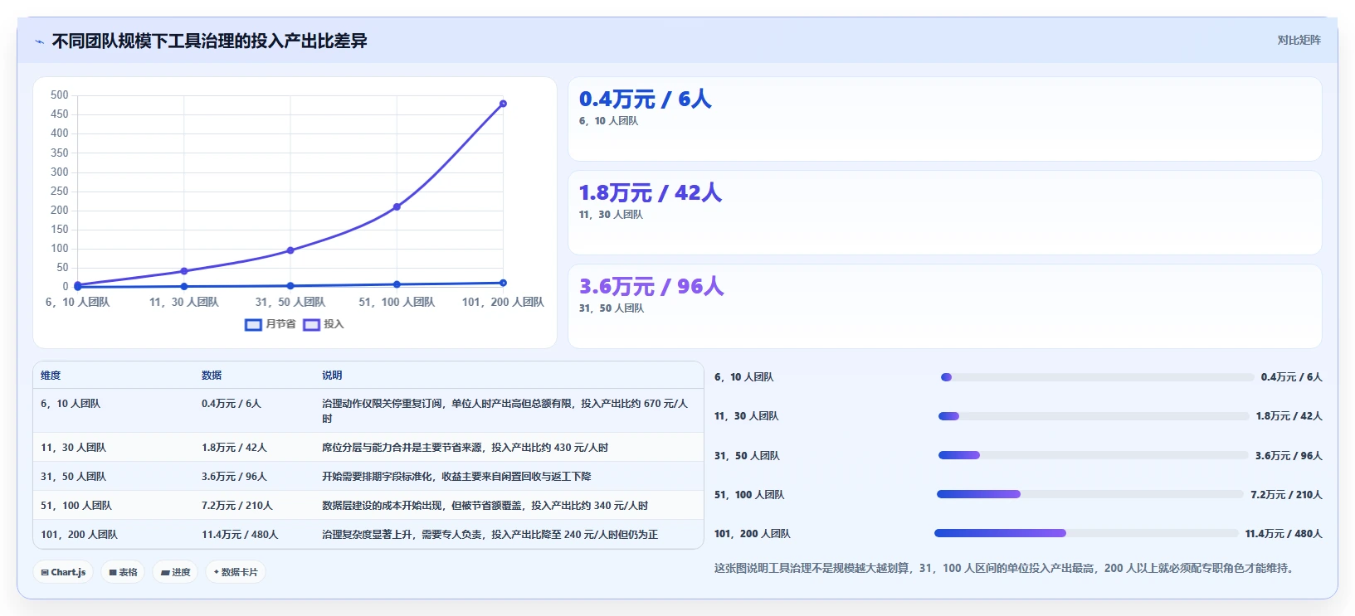The width and height of the screenshot is (1355, 616).
Task: Click the 0.4万元 / 6人 table cell
Action: point(232,404)
